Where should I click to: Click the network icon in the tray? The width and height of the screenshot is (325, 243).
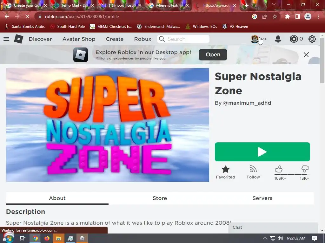tap(273, 238)
